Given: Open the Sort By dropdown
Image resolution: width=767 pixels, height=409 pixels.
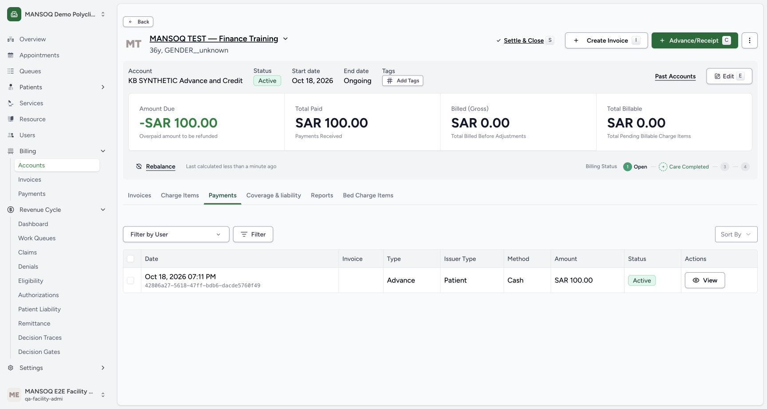Looking at the screenshot, I should 736,234.
